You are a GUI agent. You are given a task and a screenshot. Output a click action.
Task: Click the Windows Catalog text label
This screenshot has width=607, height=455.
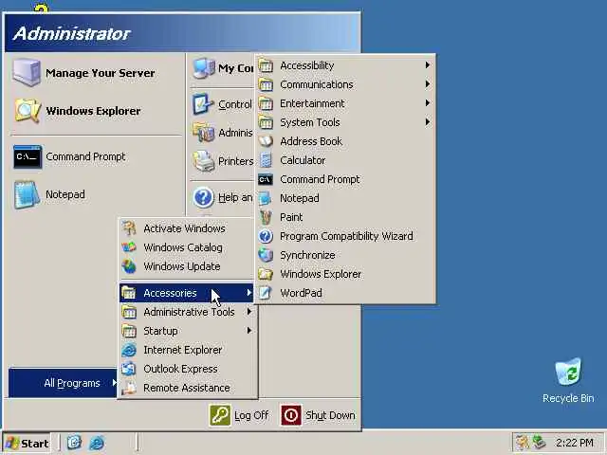(x=183, y=247)
